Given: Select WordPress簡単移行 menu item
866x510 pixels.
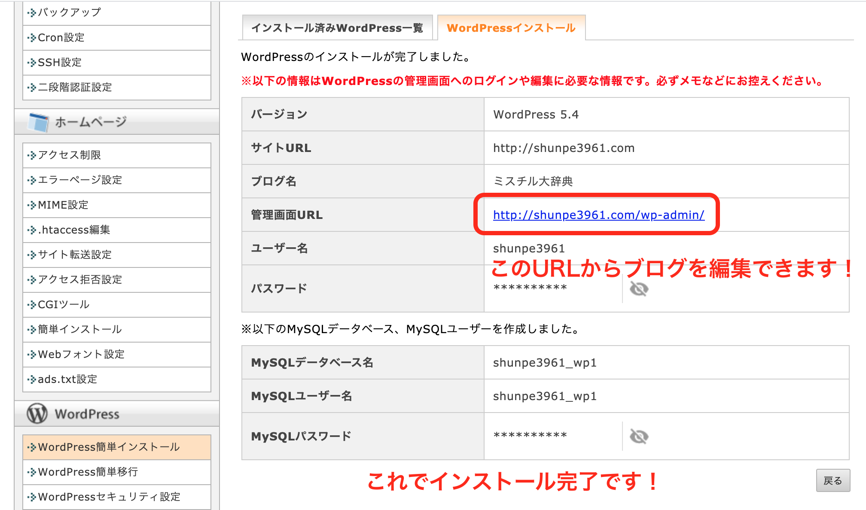Looking at the screenshot, I should 117,472.
